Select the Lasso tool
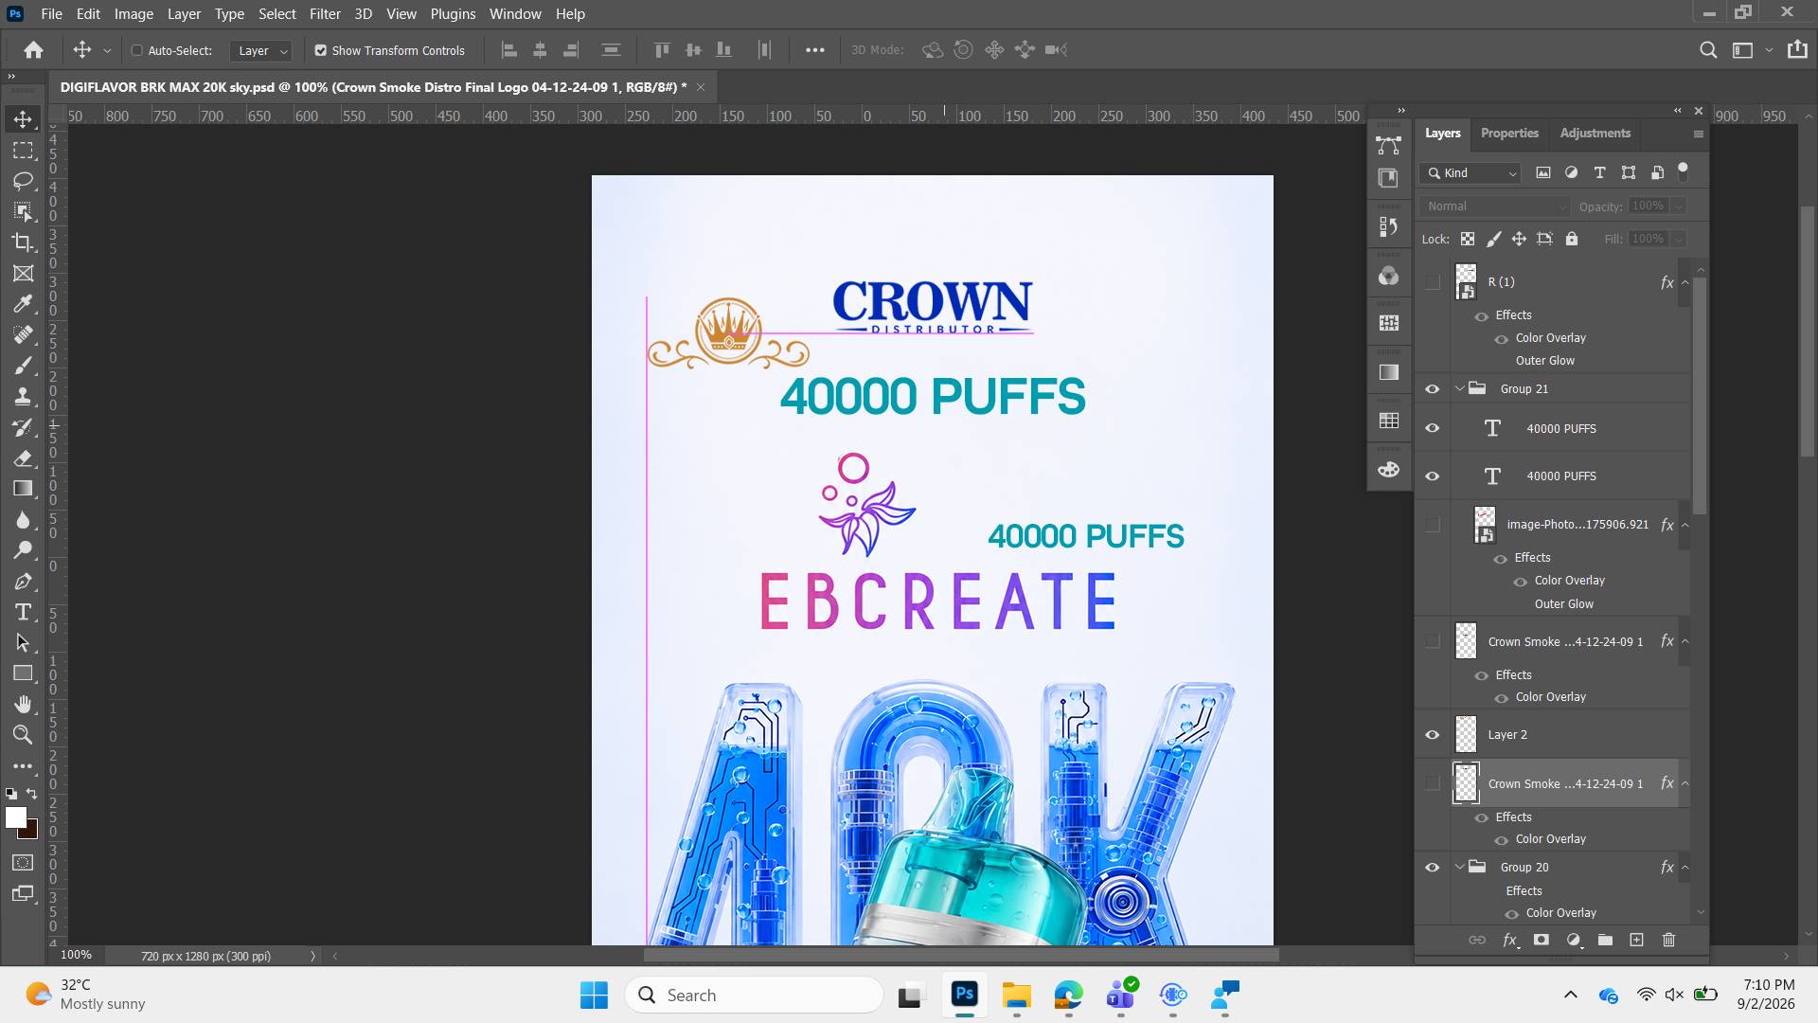This screenshot has width=1818, height=1023. [23, 181]
